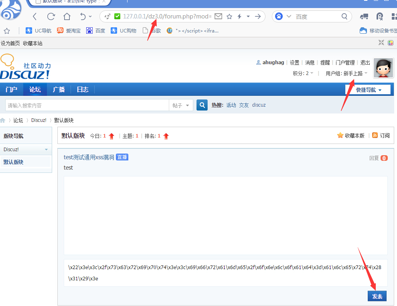Image resolution: width=397 pixels, height=306 pixels.
Task: Click the Discuz! logo
Action: pos(25,67)
